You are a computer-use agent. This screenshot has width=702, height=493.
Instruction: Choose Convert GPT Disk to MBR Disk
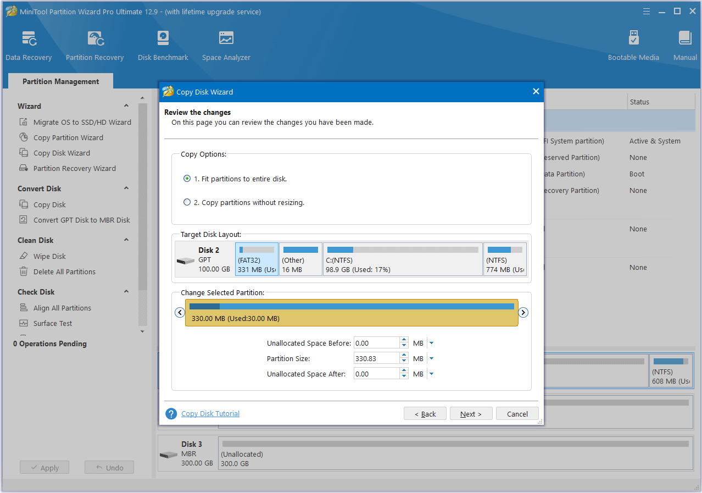point(82,220)
